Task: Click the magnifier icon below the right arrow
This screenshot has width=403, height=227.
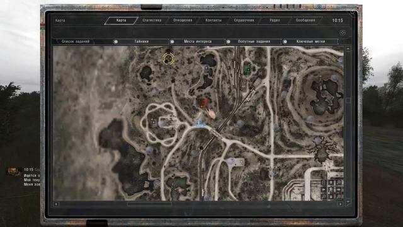Action: [x=339, y=197]
